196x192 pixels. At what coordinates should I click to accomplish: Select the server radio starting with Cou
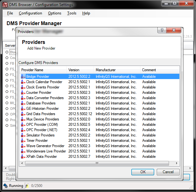(7, 58)
